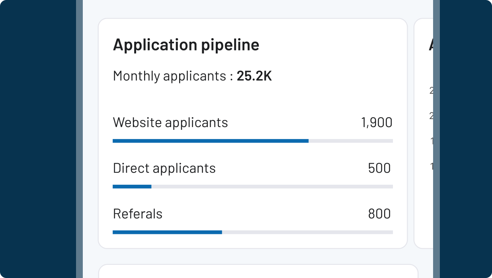The image size is (492, 278).
Task: Click the 1,900 website applicants count
Action: pyautogui.click(x=376, y=123)
